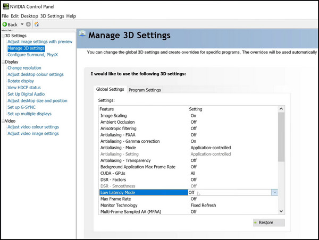Viewport: 319px width, 240px height.
Task: Select the Monitor Technology row
Action: pos(188,205)
